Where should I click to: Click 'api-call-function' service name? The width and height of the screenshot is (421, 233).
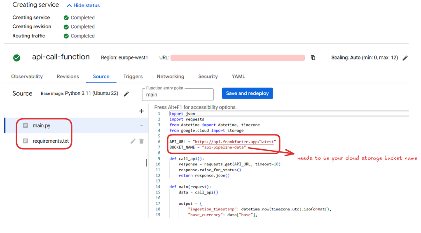(61, 57)
